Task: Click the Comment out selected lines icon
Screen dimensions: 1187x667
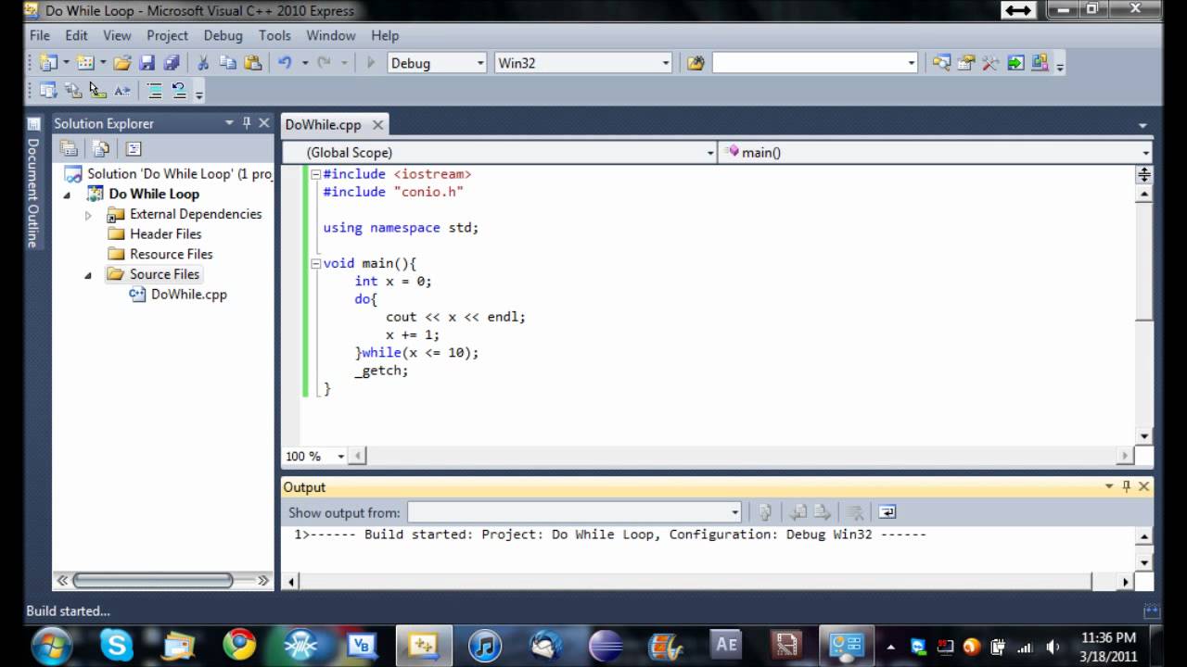Action: (155, 91)
